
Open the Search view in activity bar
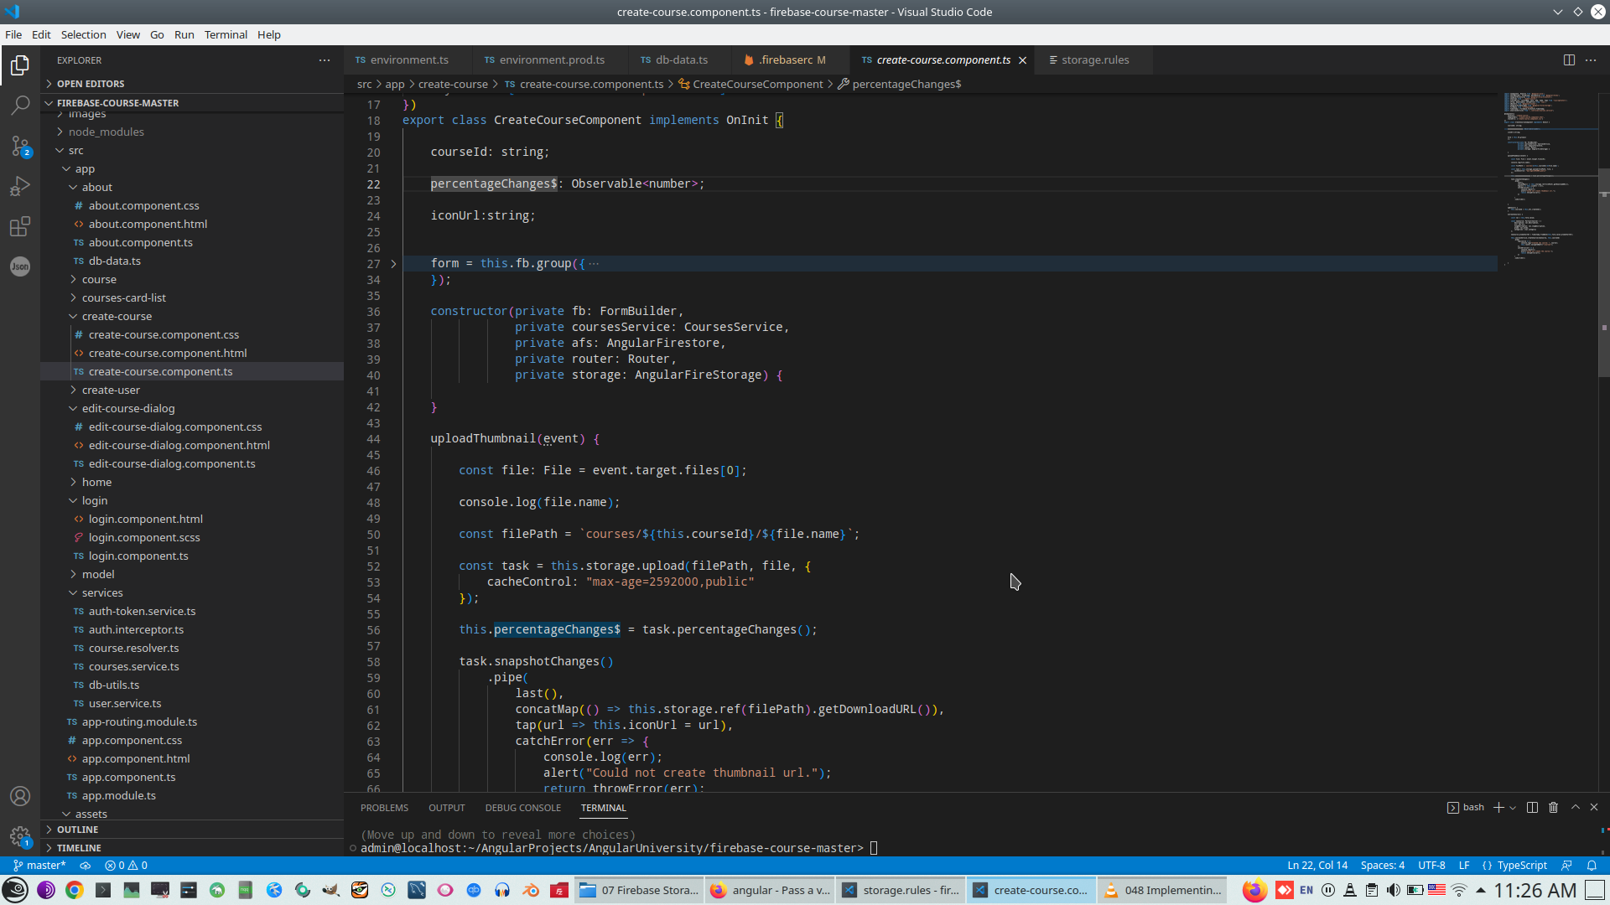click(x=20, y=105)
